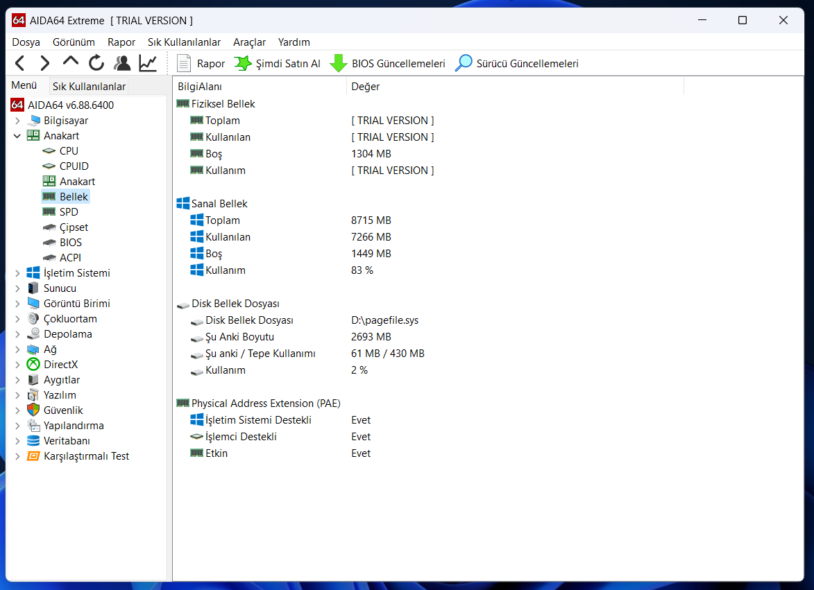The width and height of the screenshot is (814, 590).
Task: Expand the Bilgisayar node
Action: pyautogui.click(x=17, y=121)
